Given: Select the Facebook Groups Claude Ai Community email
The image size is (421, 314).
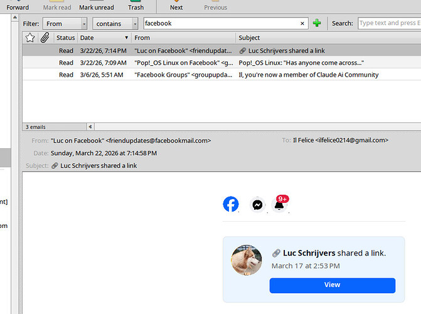Looking at the screenshot, I should [x=221, y=75].
